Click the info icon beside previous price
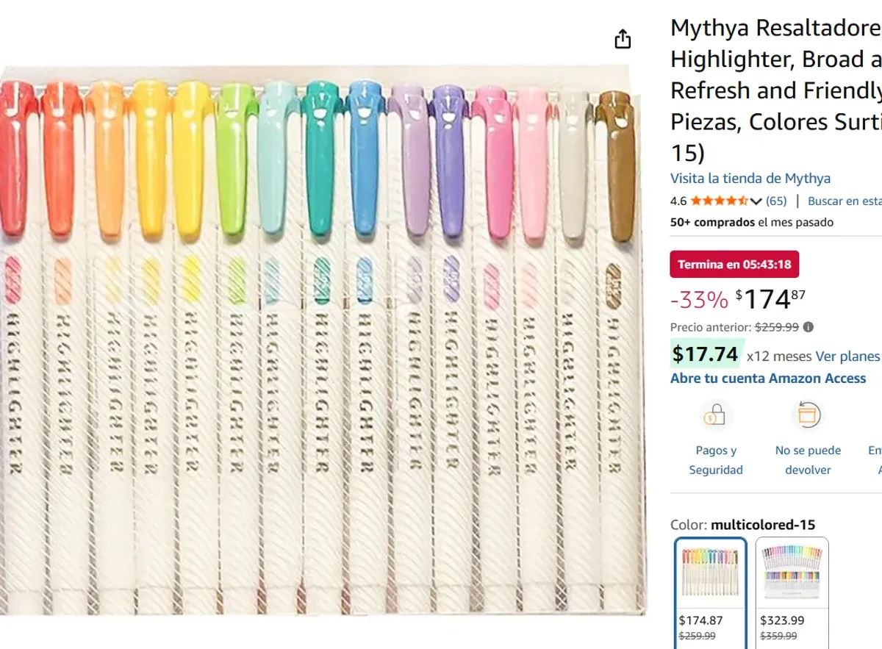 tap(808, 327)
